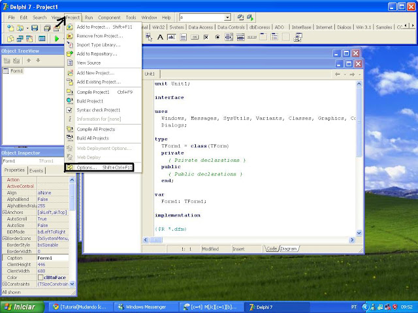Viewport: 418px width, 313px height.
Task: Select the Label component (letter A)
Action: point(160,37)
